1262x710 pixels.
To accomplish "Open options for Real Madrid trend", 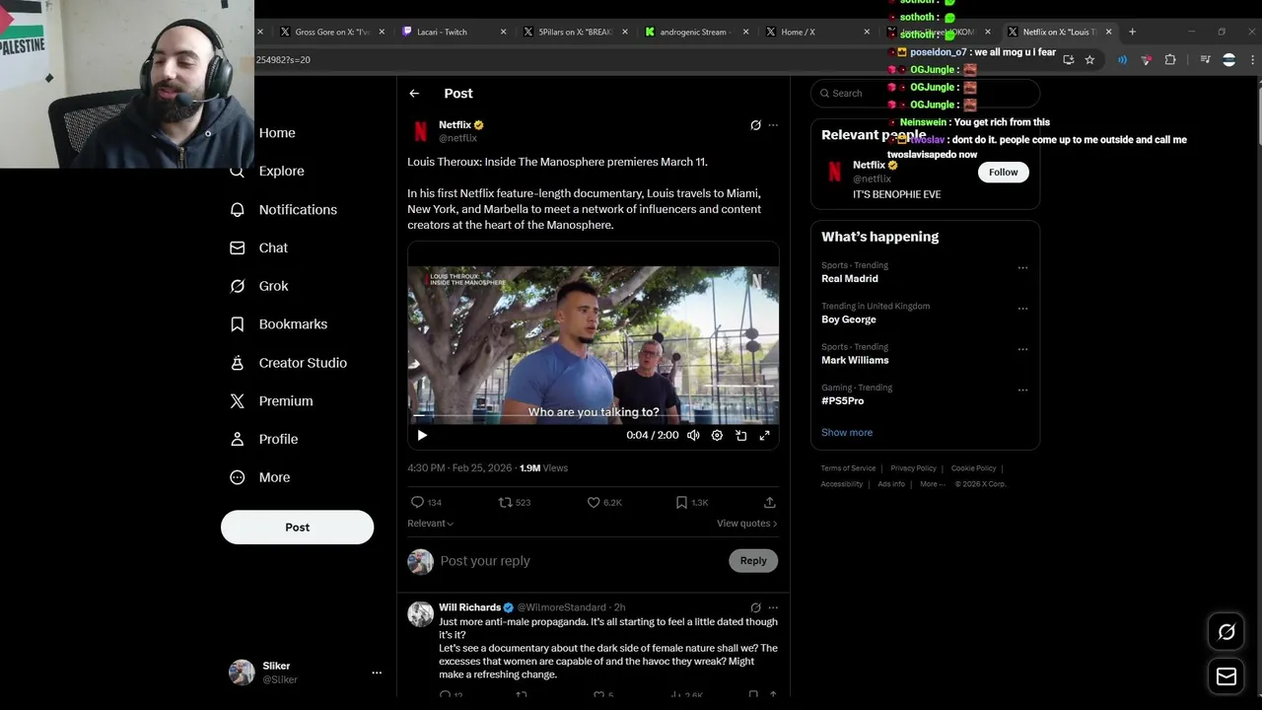I will coord(1022,268).
